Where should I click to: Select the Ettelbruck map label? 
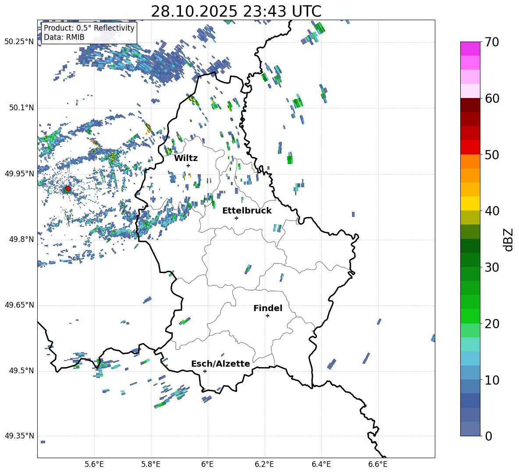(x=247, y=210)
